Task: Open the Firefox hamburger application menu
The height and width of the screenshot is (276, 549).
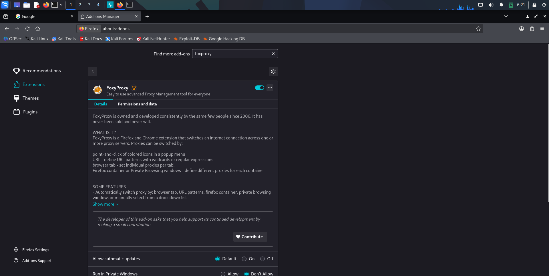Action: [x=542, y=29]
